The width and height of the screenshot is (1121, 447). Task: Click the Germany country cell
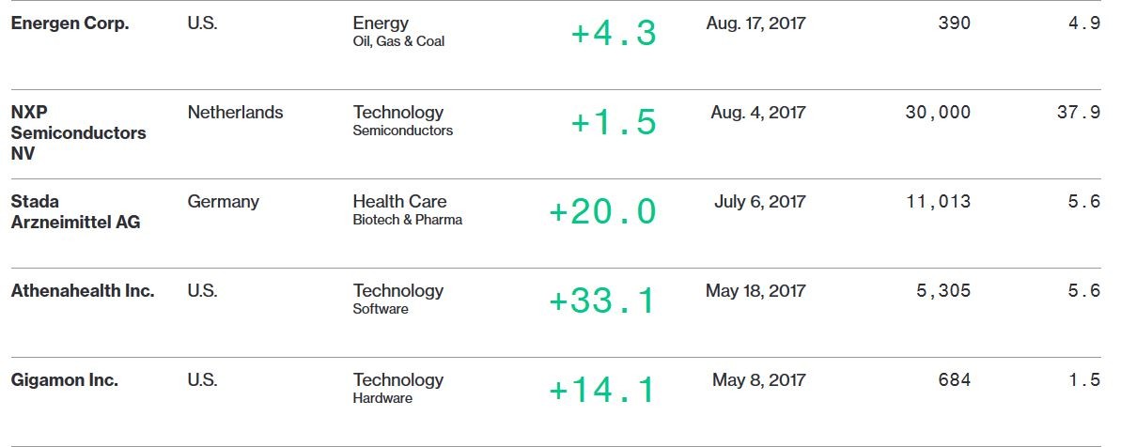coord(223,201)
